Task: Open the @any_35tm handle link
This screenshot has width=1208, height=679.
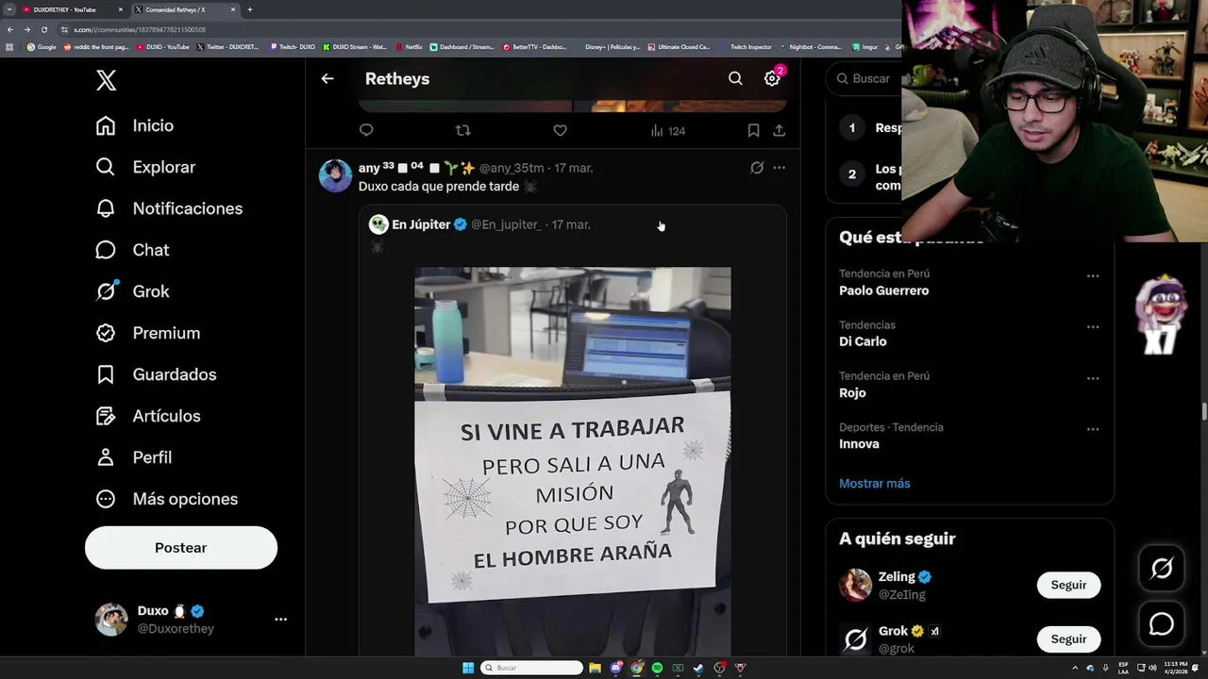Action: tap(512, 168)
